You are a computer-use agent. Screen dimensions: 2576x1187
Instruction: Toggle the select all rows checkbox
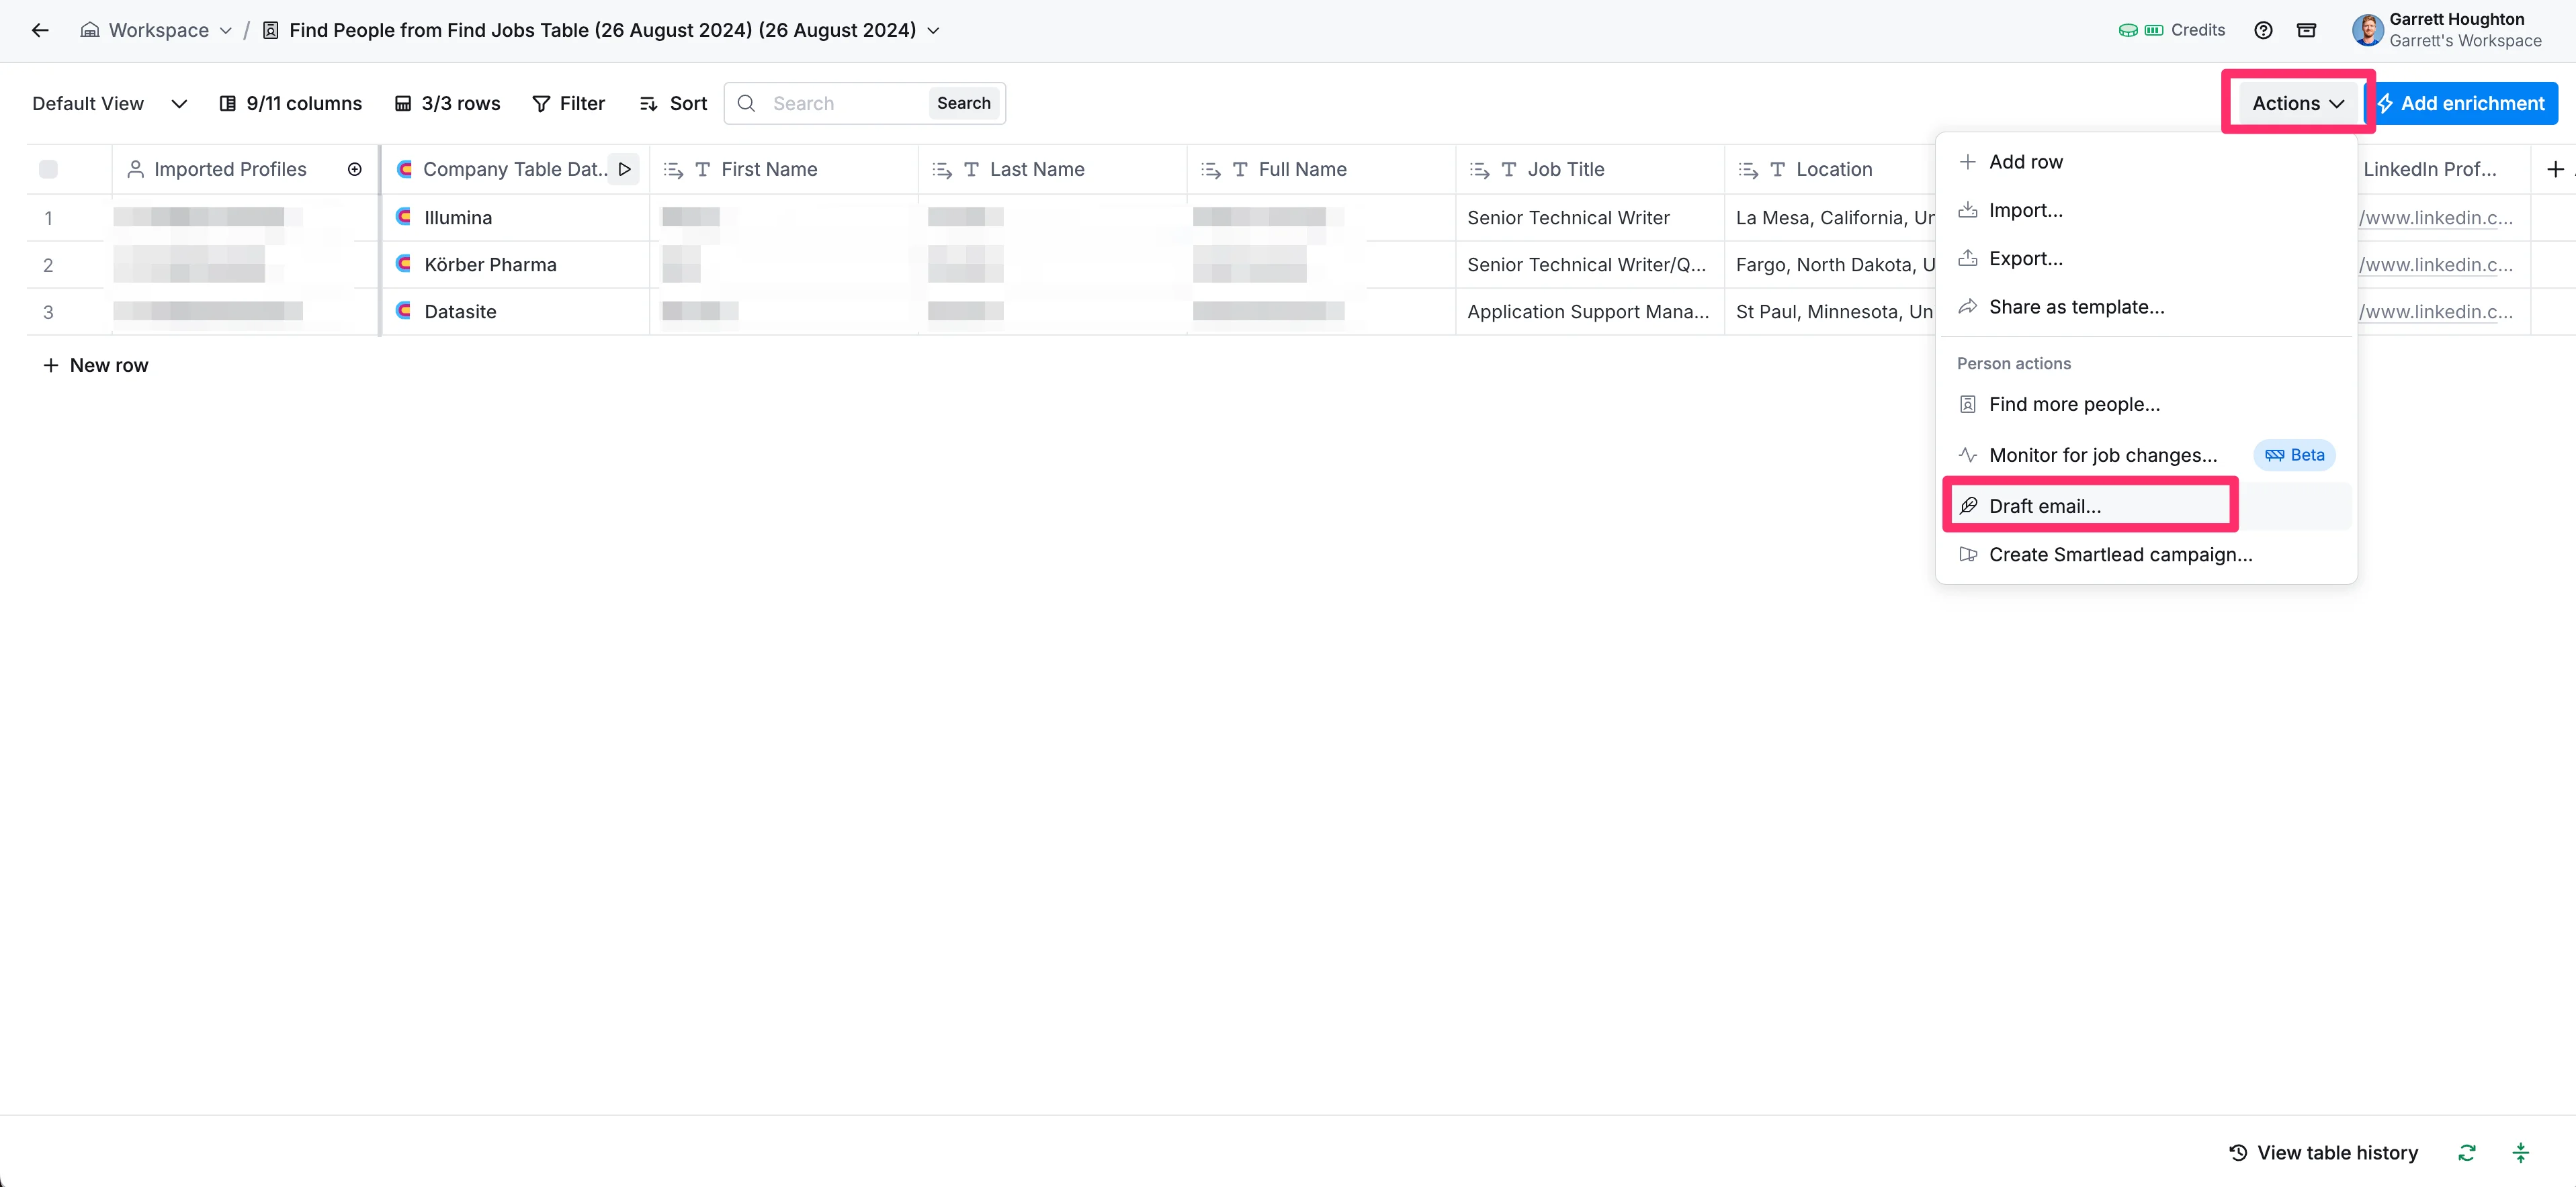click(48, 169)
